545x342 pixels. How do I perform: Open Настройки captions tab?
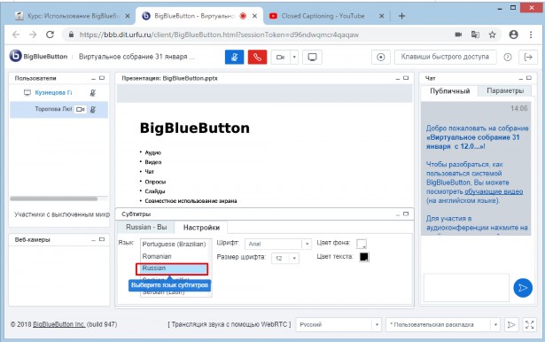tap(201, 228)
